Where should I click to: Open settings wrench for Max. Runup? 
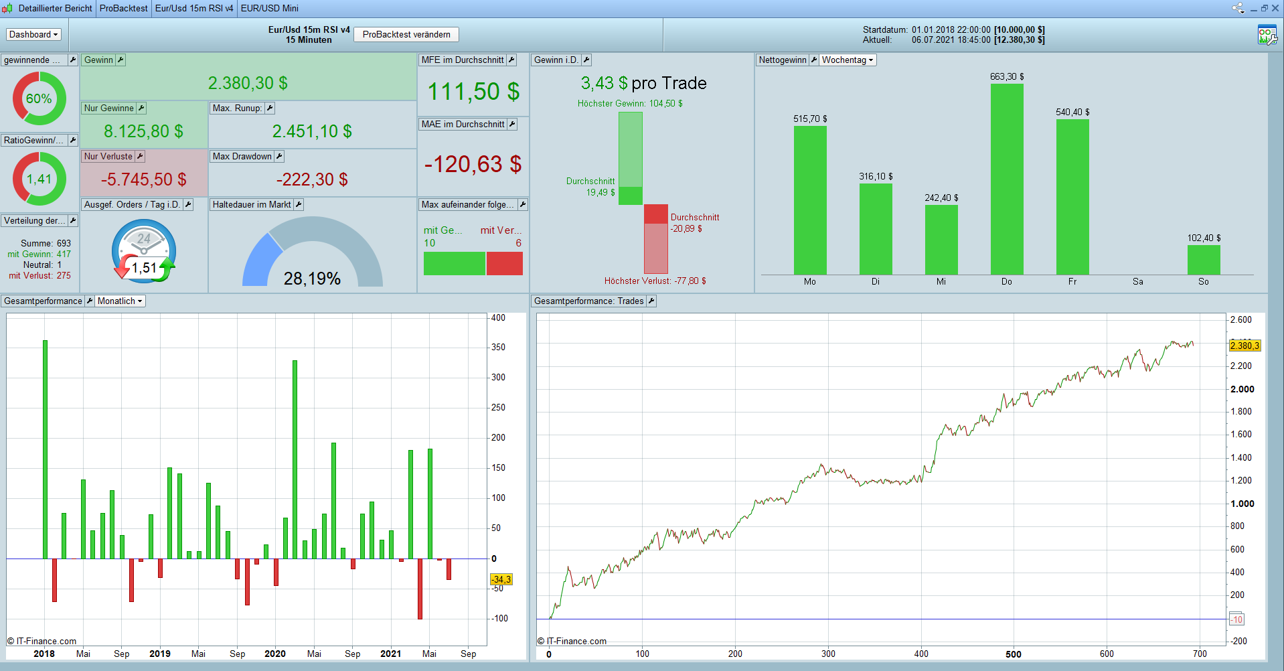click(x=270, y=108)
